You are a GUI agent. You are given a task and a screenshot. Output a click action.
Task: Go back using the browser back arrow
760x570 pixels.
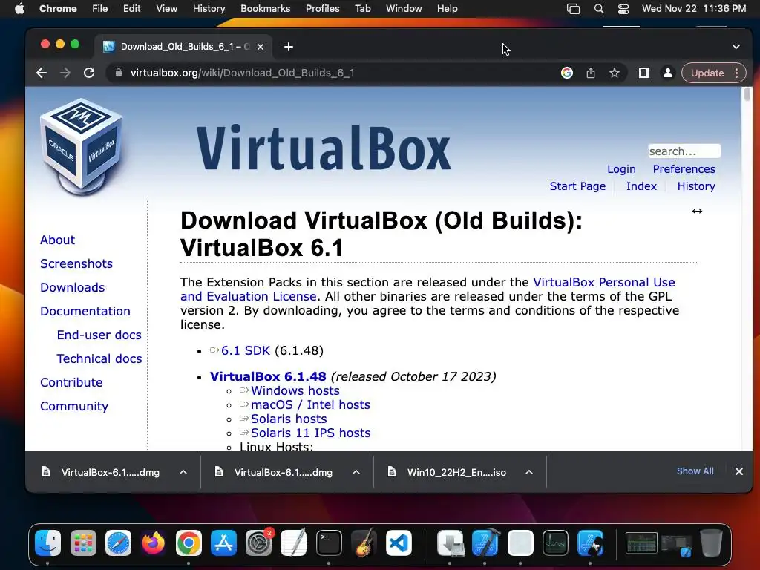pyautogui.click(x=42, y=73)
